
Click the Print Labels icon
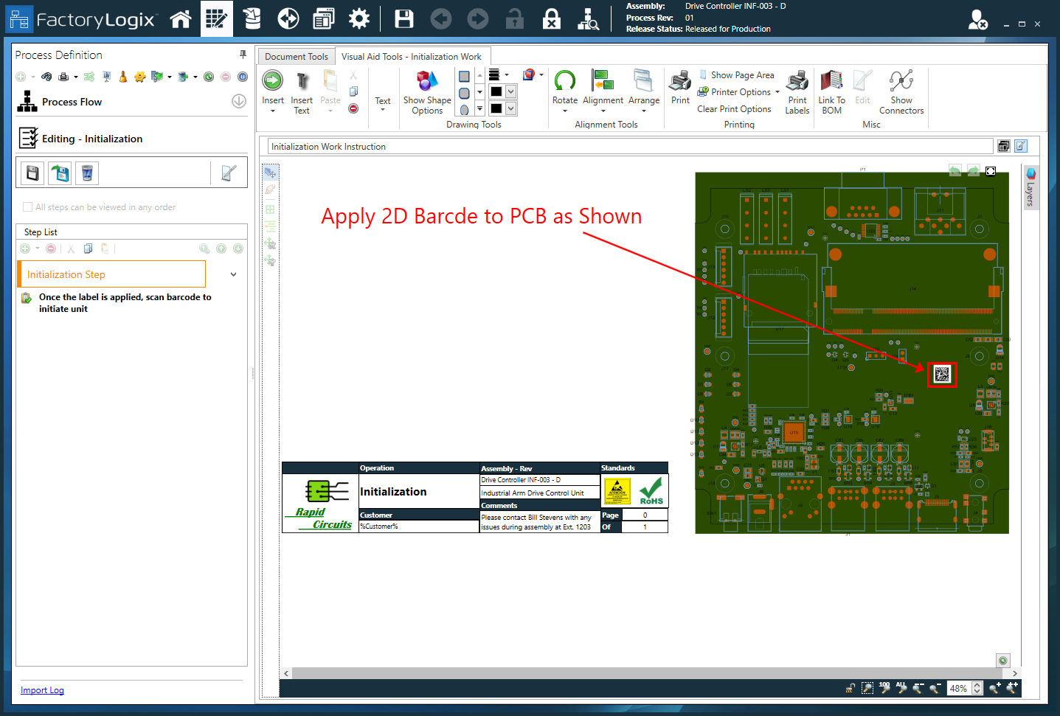tap(797, 91)
